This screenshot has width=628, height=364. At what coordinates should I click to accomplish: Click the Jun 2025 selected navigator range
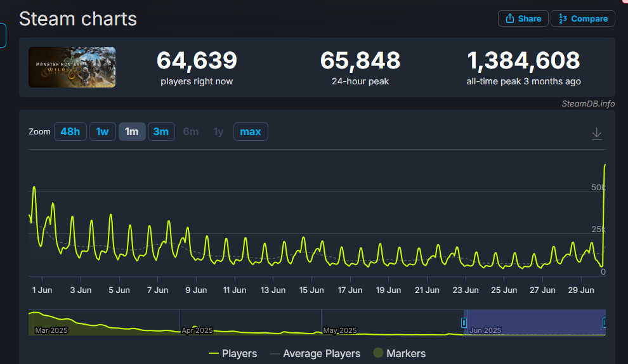coord(535,322)
